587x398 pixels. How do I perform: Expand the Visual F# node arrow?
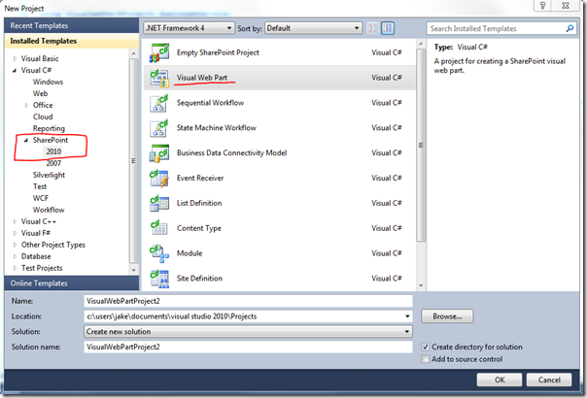point(15,233)
